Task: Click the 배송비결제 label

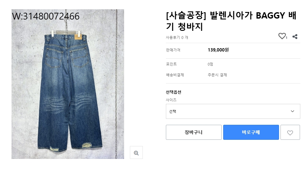Action: [x=175, y=75]
